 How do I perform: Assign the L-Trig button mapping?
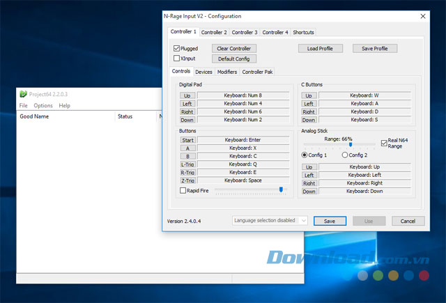coord(187,164)
